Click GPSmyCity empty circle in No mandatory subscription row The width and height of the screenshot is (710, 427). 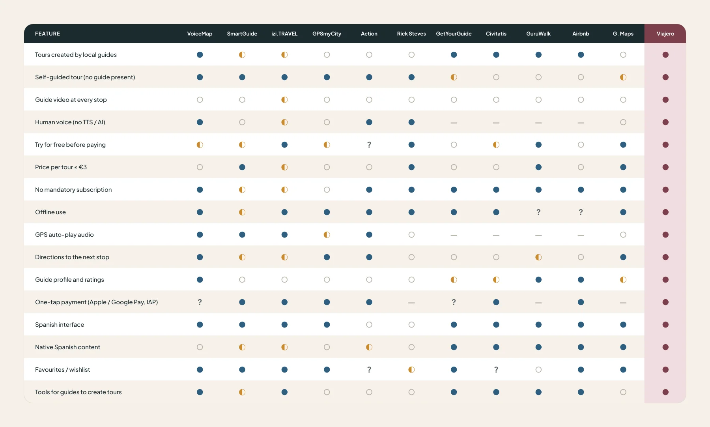tap(327, 190)
